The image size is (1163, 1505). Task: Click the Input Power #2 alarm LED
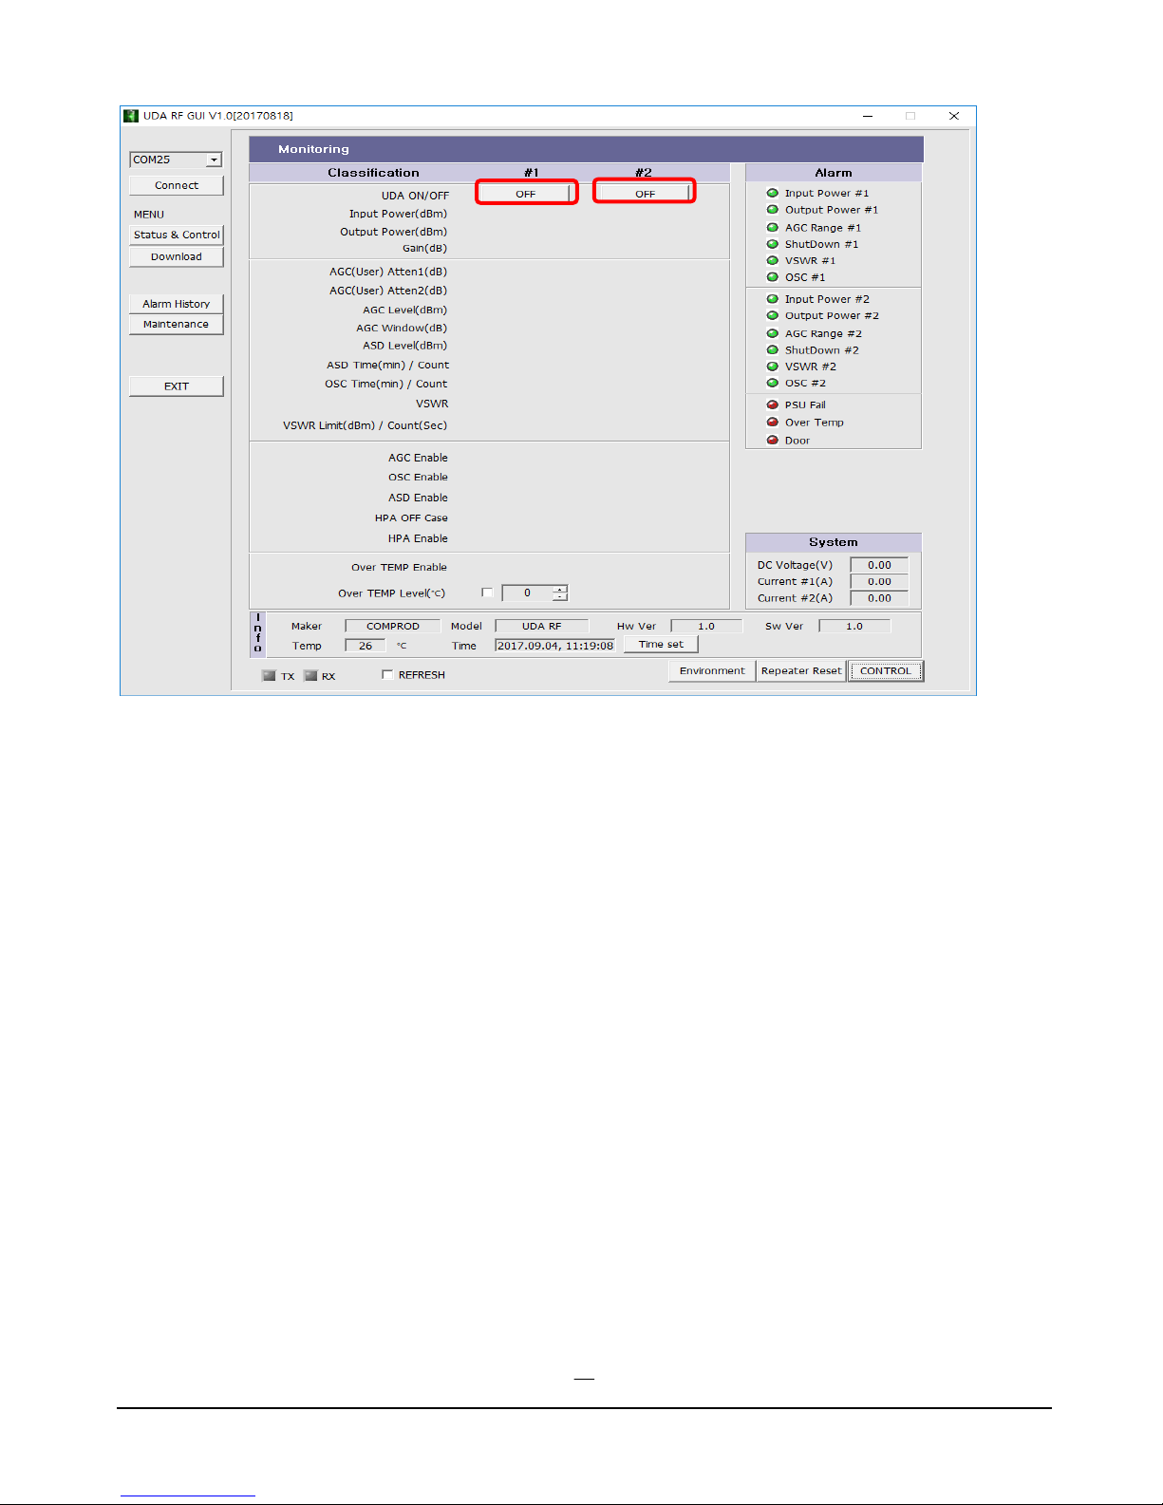pyautogui.click(x=772, y=299)
